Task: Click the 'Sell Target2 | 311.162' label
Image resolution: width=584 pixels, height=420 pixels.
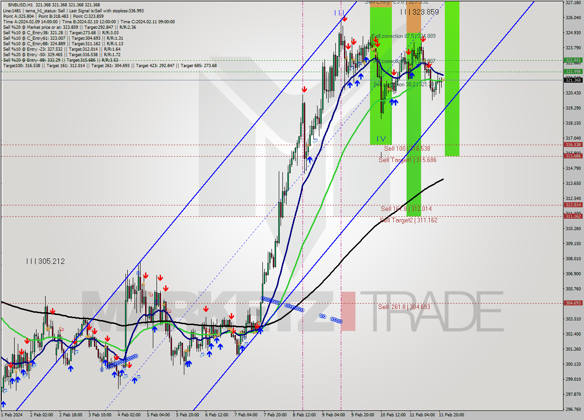Action: pyautogui.click(x=408, y=220)
